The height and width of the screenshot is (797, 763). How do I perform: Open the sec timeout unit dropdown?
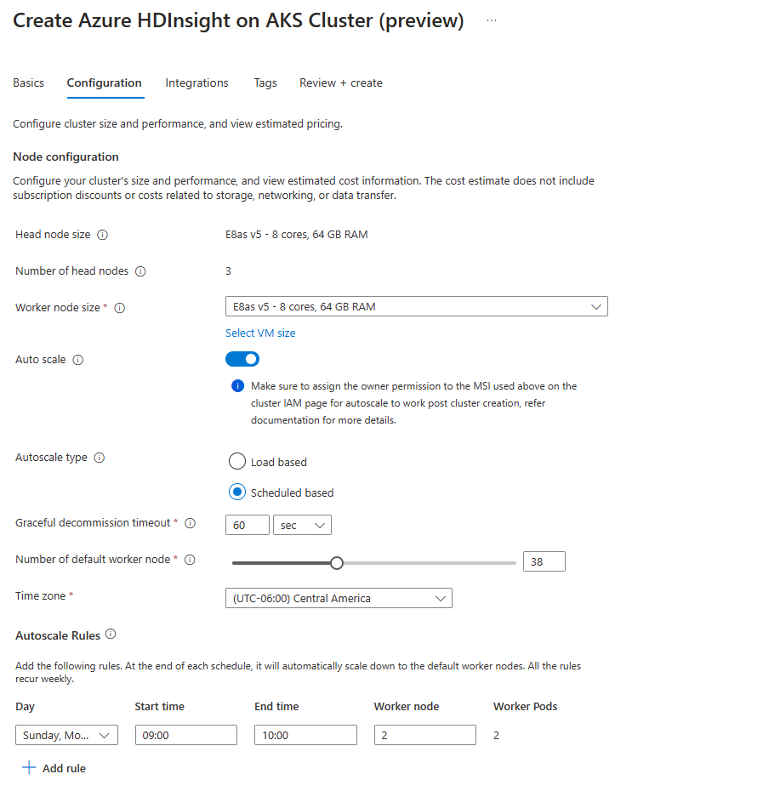point(302,525)
